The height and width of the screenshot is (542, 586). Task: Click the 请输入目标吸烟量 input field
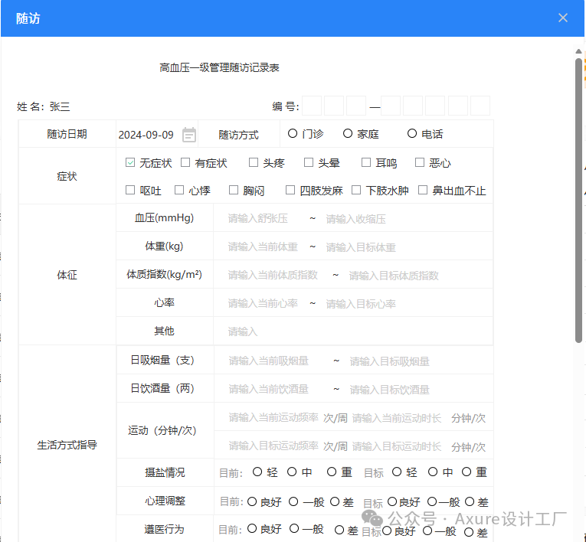390,361
